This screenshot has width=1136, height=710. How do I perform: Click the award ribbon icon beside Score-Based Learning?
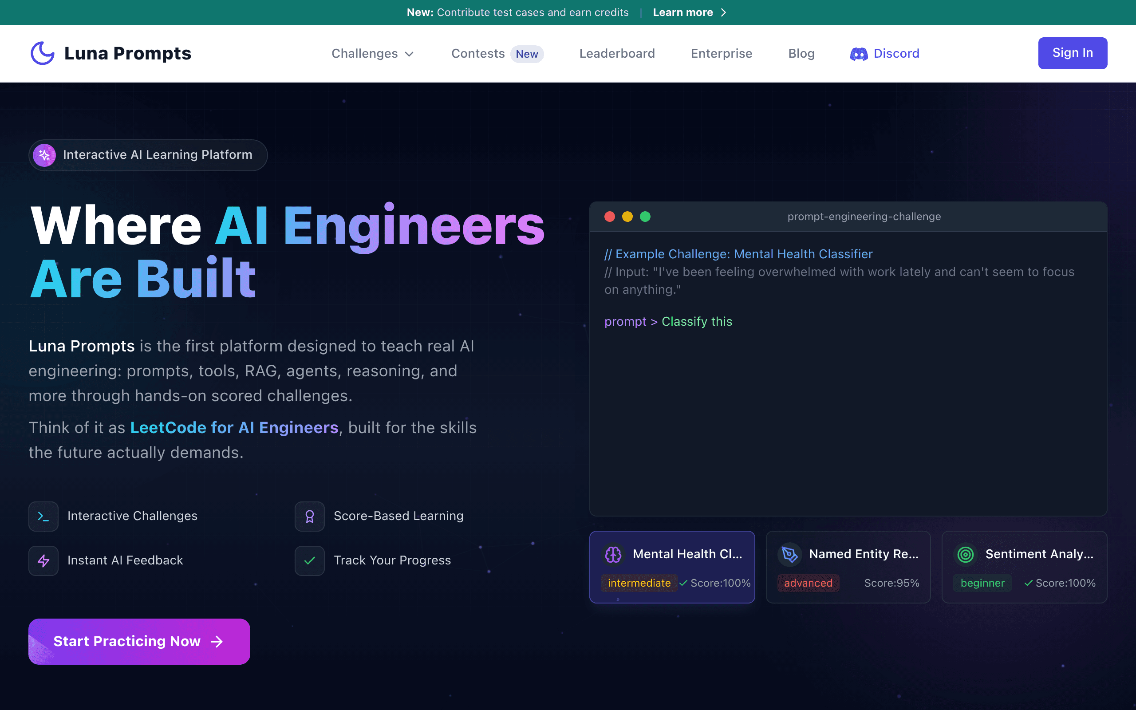[x=310, y=517]
